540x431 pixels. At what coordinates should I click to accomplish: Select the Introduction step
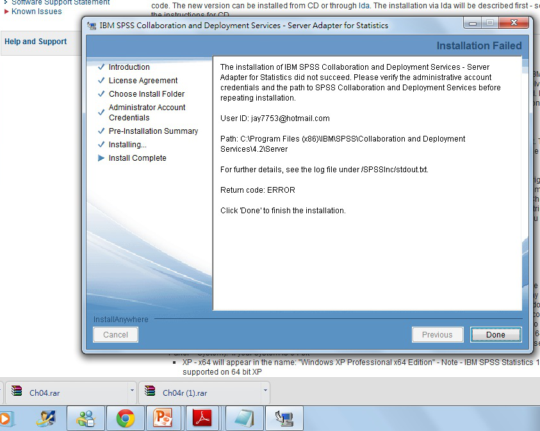pos(129,67)
